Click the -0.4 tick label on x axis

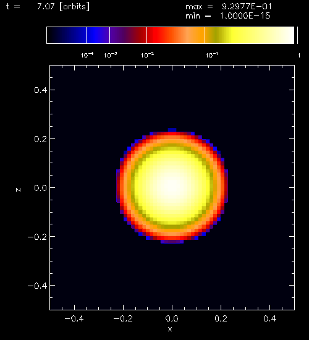(x=74, y=318)
